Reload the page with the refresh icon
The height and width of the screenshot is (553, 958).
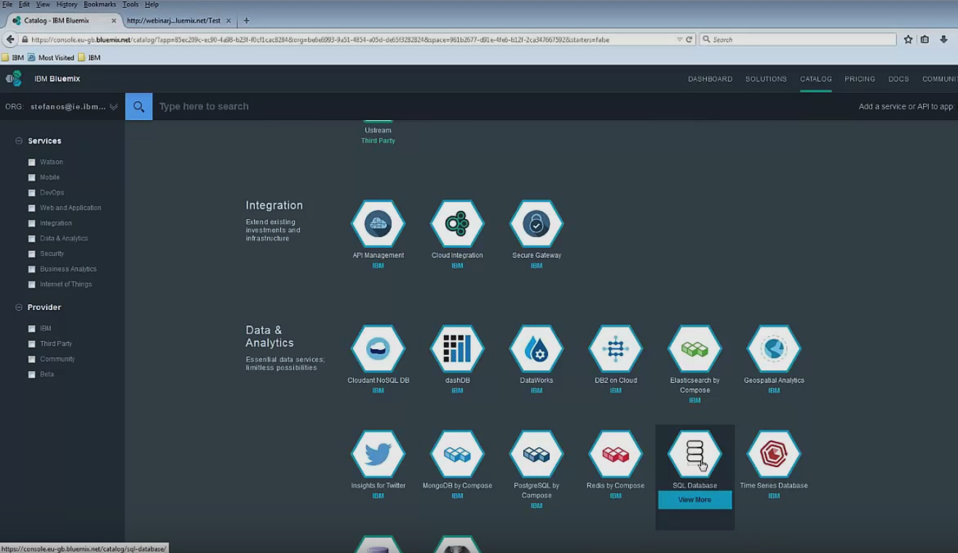(x=689, y=39)
